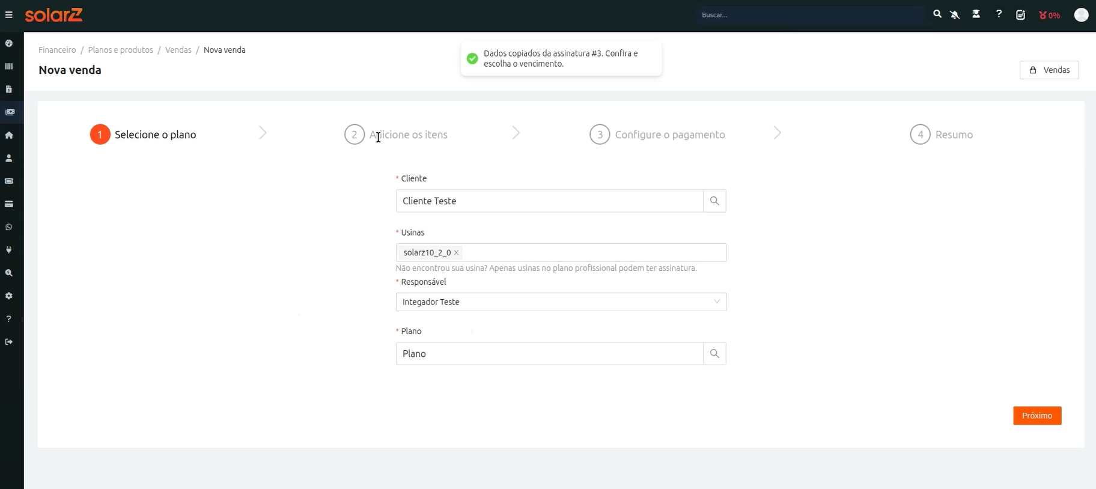Click the Próximo button
This screenshot has height=489, width=1096.
point(1037,416)
